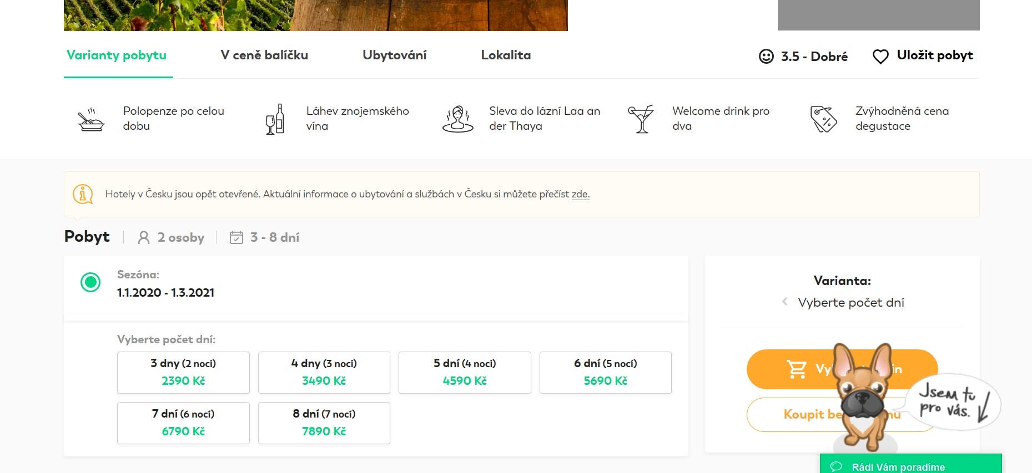Choose the 8 dní (7 nocí) option
The height and width of the screenshot is (473, 1032).
coord(324,423)
